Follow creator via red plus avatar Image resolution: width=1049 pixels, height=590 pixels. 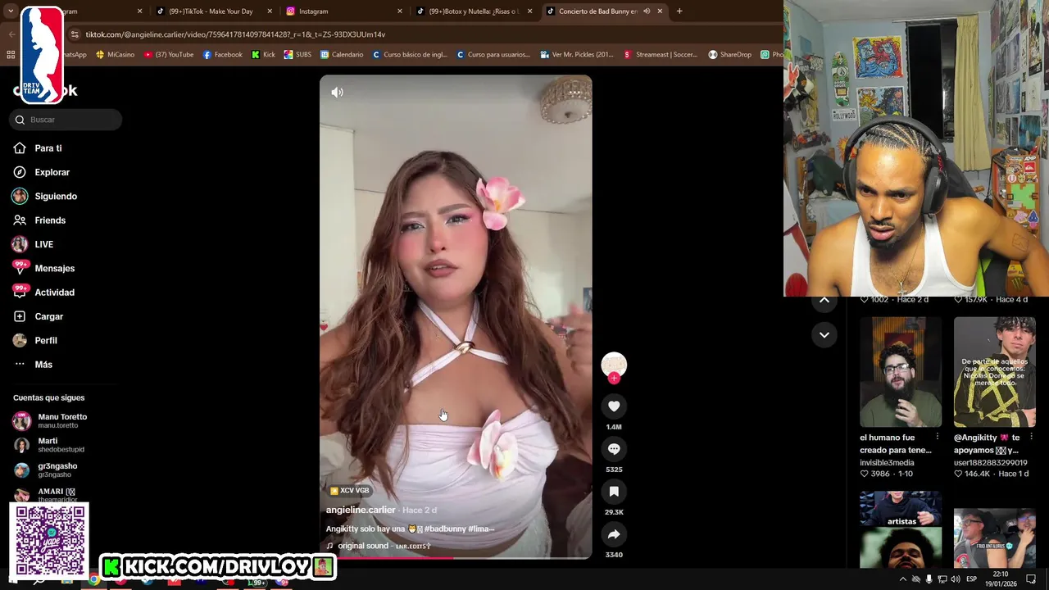click(x=614, y=378)
